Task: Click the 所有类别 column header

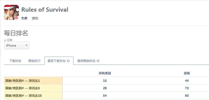Action: [x=105, y=73]
